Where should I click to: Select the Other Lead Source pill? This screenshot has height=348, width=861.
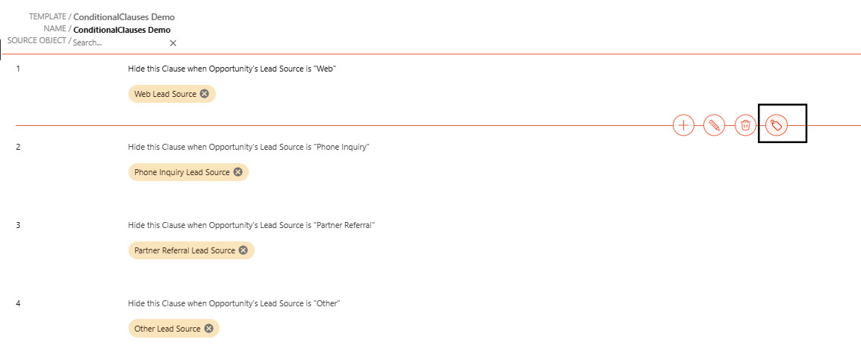[173, 329]
